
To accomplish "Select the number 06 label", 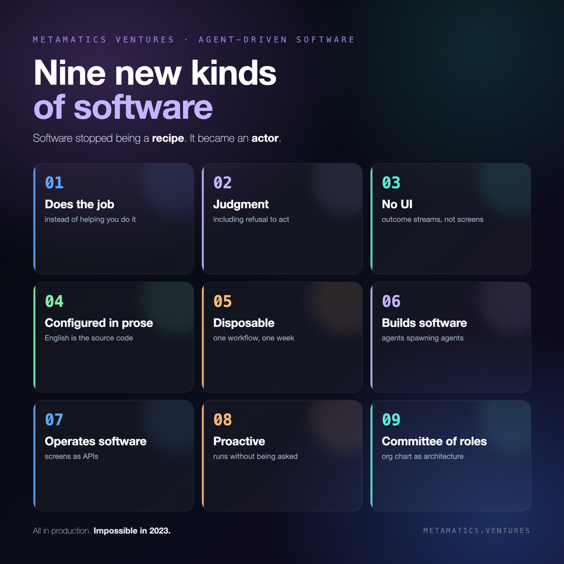I will [x=391, y=301].
